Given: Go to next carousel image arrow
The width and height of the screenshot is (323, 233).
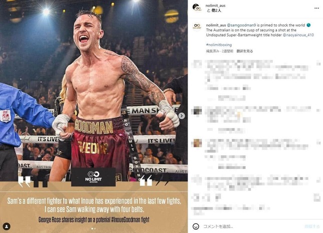Looking at the screenshot, I should [x=181, y=116].
